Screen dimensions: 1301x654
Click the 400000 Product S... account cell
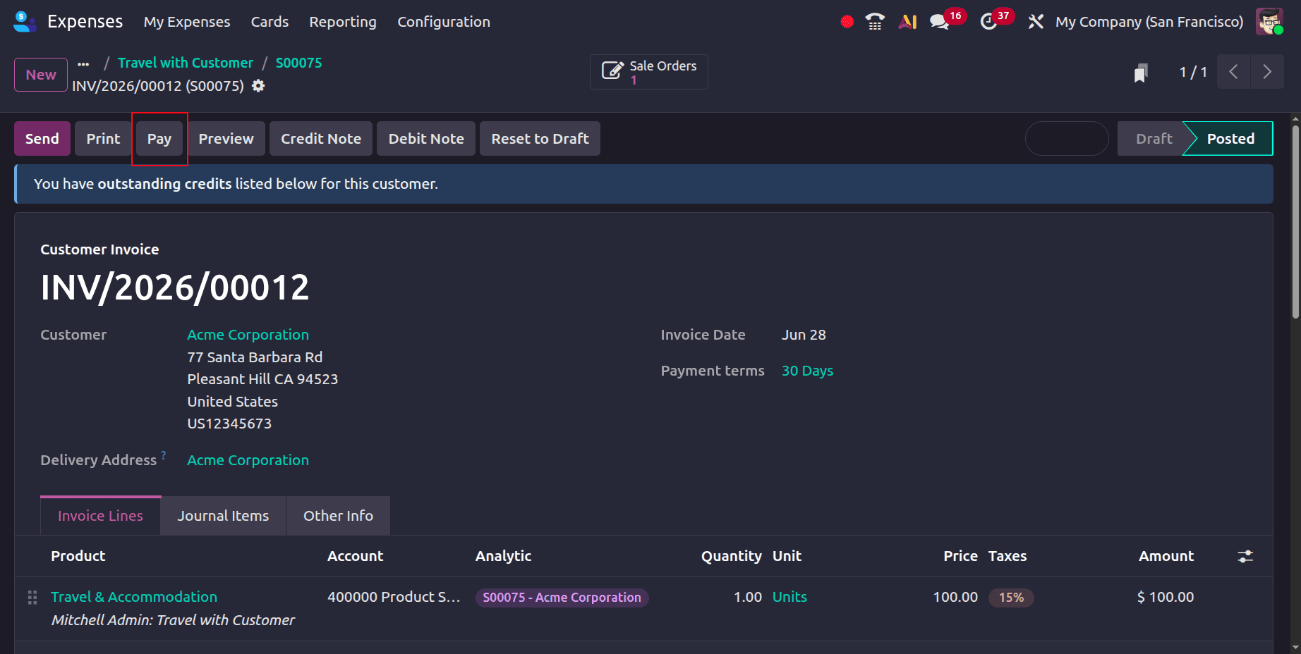click(394, 597)
